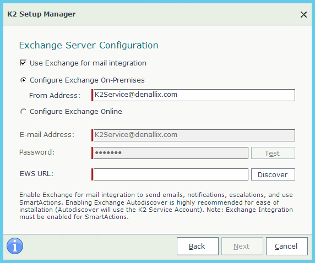The image size is (315, 263).
Task: Click the Next button
Action: (242, 246)
